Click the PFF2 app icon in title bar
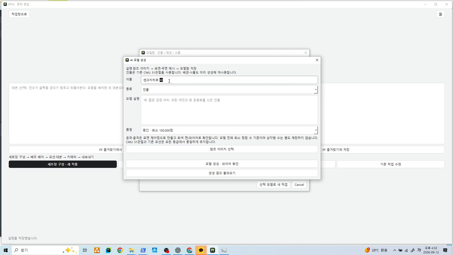 click(x=5, y=4)
